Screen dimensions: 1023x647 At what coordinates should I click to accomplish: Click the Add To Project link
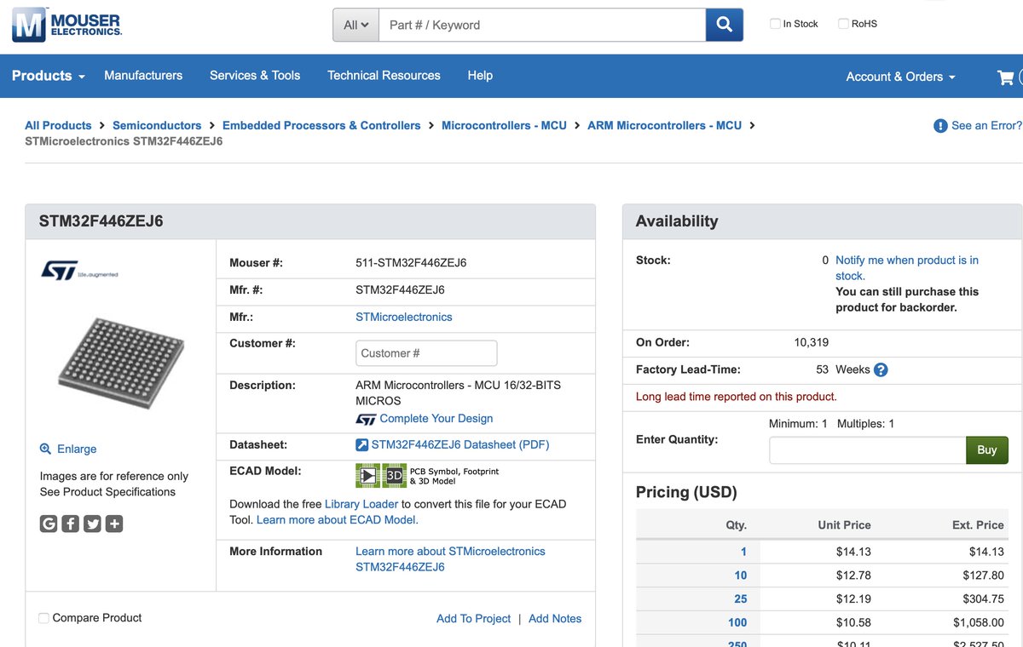(473, 619)
